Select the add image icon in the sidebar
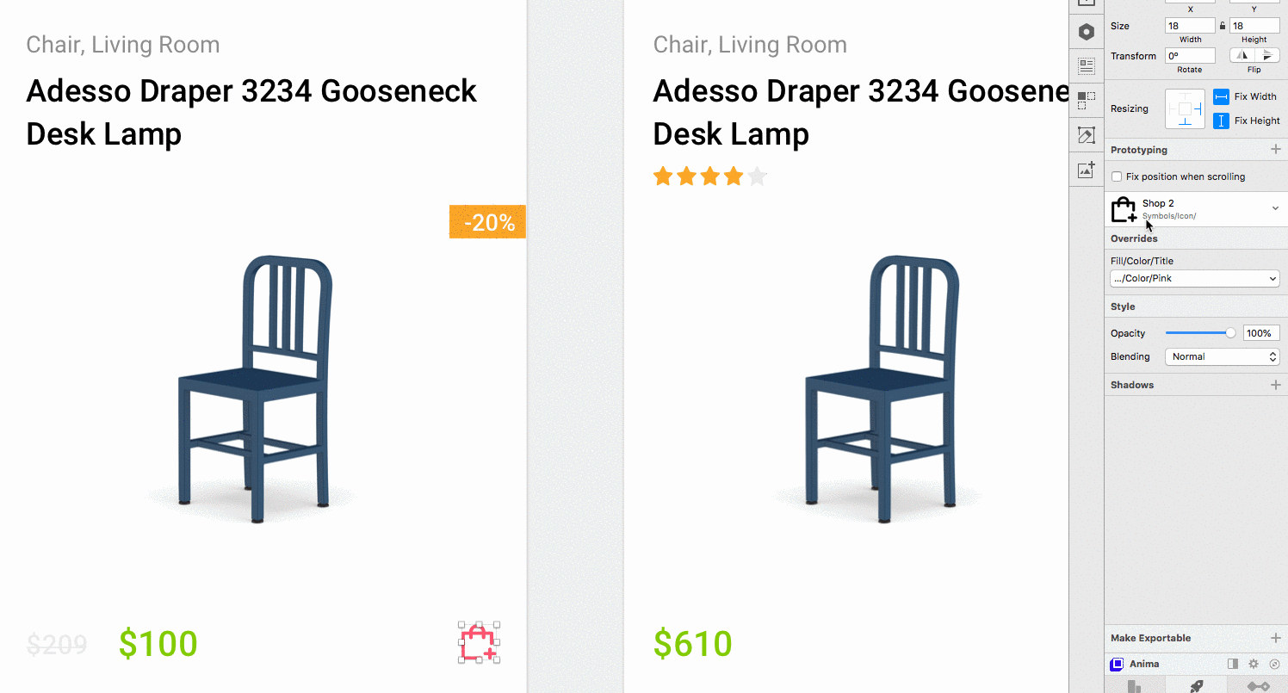This screenshot has height=693, width=1288. pos(1086,169)
